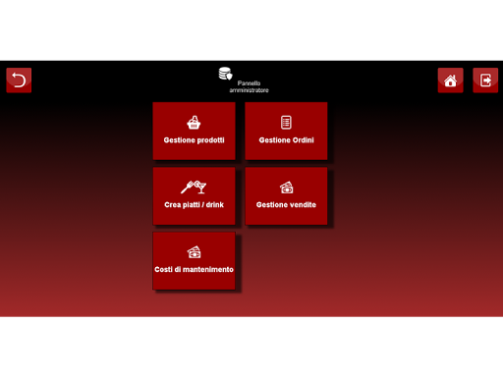Open Gestione prodotti by its label
The width and height of the screenshot is (503, 377).
point(194,140)
